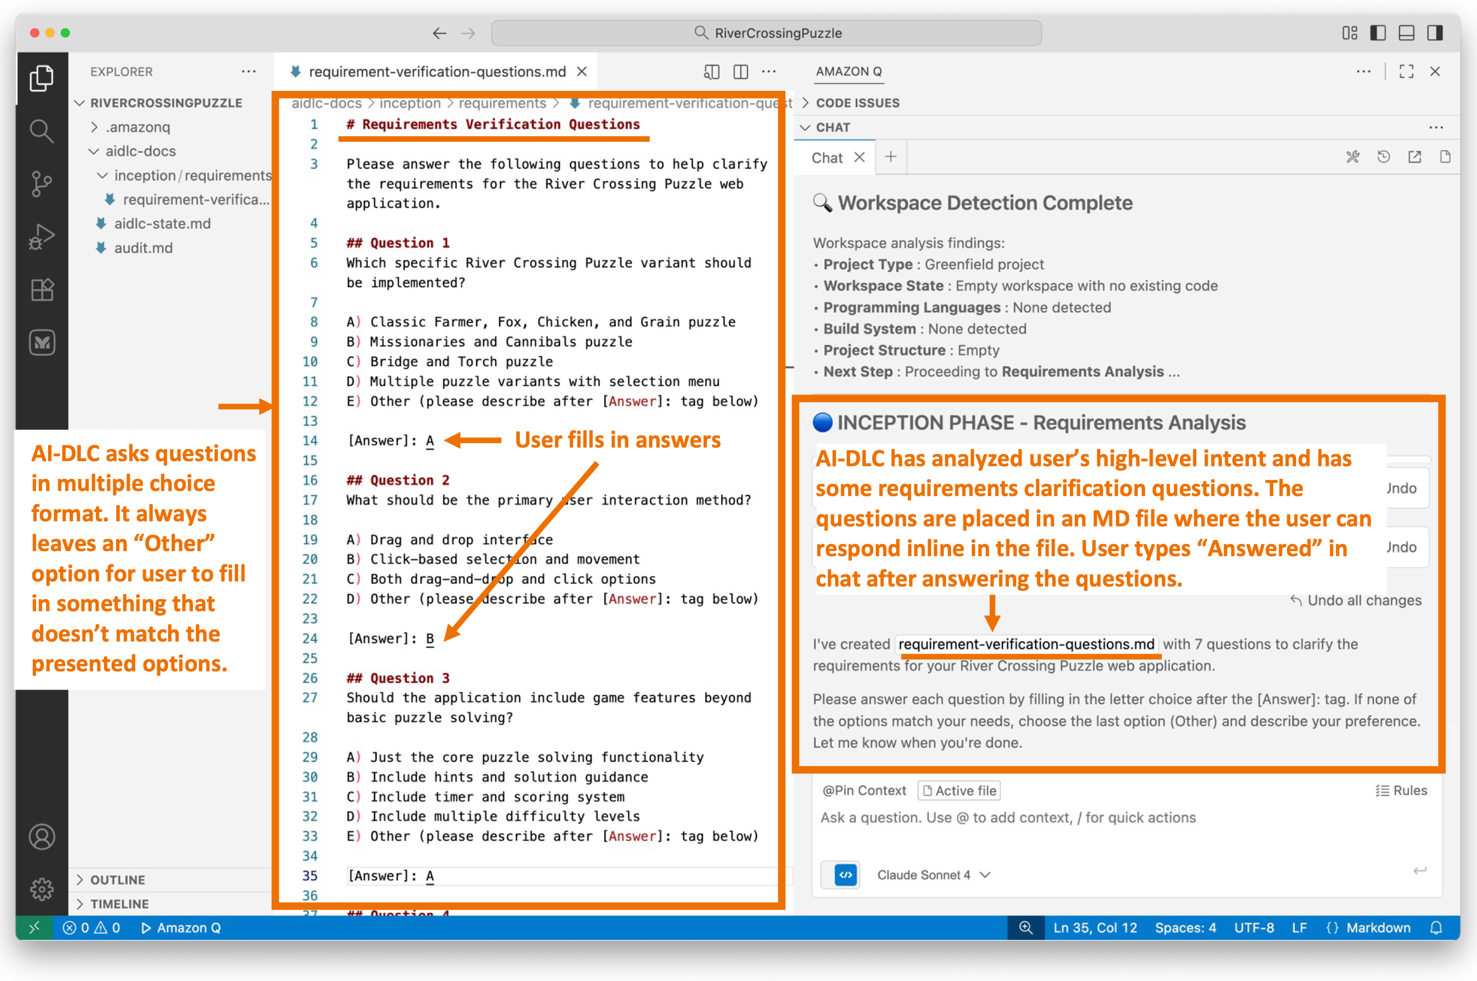Open the Search view in the sidebar
Viewport: 1477px width, 981px height.
[x=41, y=130]
